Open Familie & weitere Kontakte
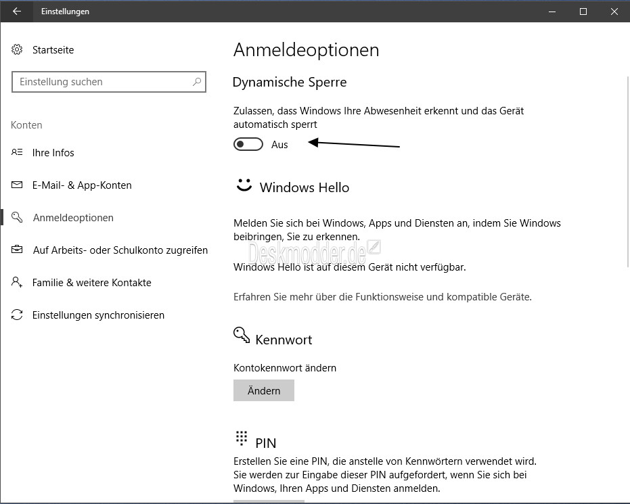This screenshot has height=504, width=630. pos(91,283)
